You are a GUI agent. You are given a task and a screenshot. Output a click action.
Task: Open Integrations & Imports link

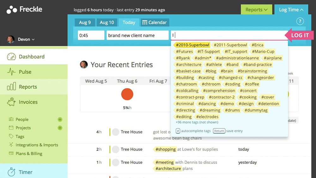pos(37,145)
